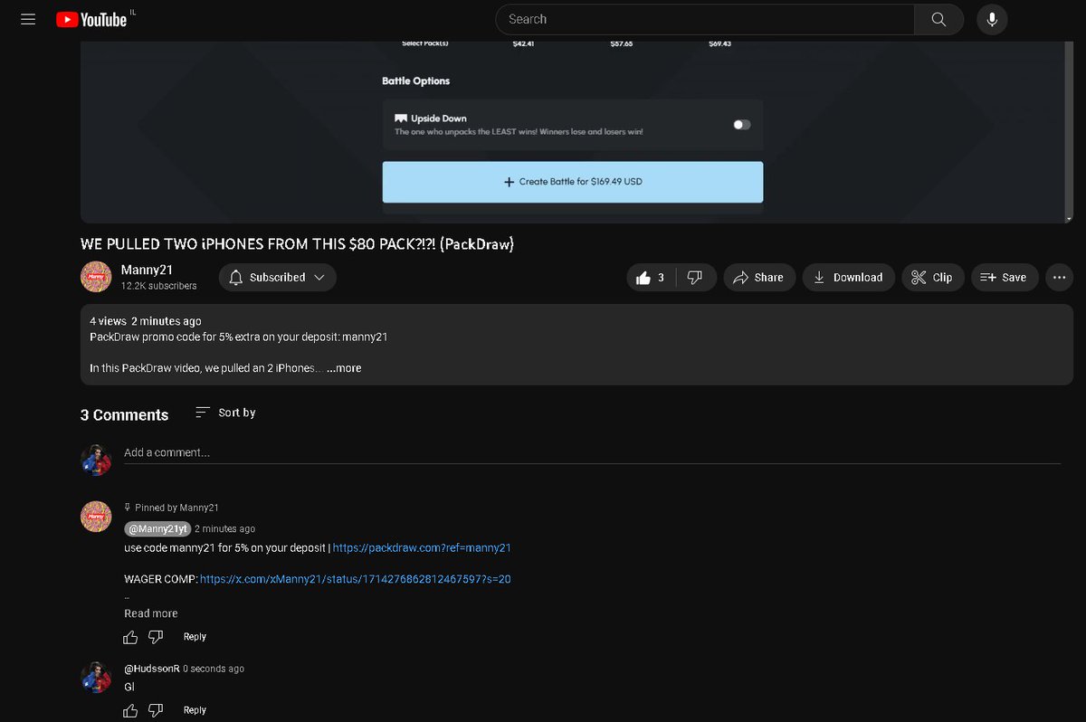Like the pinned Manny21yt comment
Viewport: 1086px width, 722px height.
pyautogui.click(x=131, y=637)
